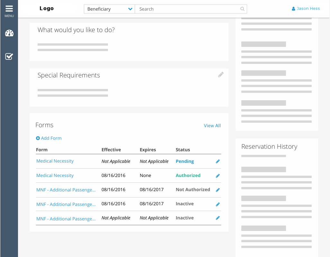Screen dimensions: 330x257
Task: Open the dashboard gauge icon in sidebar
Action: click(x=9, y=33)
